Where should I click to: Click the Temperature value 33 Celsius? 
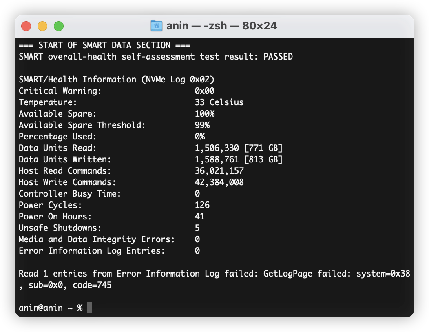tap(219, 102)
